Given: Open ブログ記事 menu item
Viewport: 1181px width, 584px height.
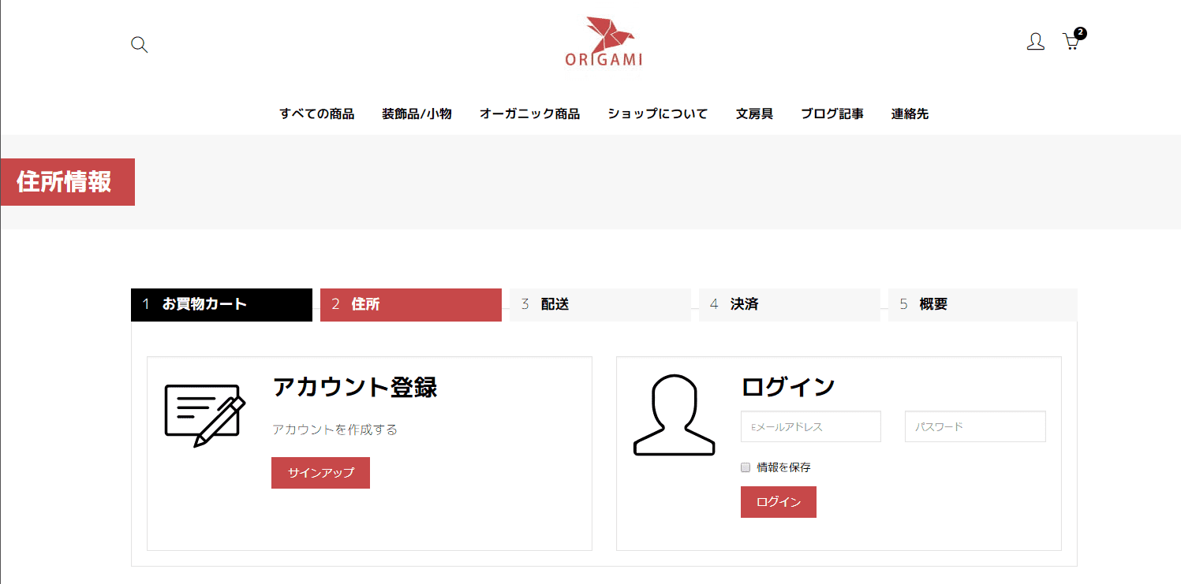Looking at the screenshot, I should (832, 113).
